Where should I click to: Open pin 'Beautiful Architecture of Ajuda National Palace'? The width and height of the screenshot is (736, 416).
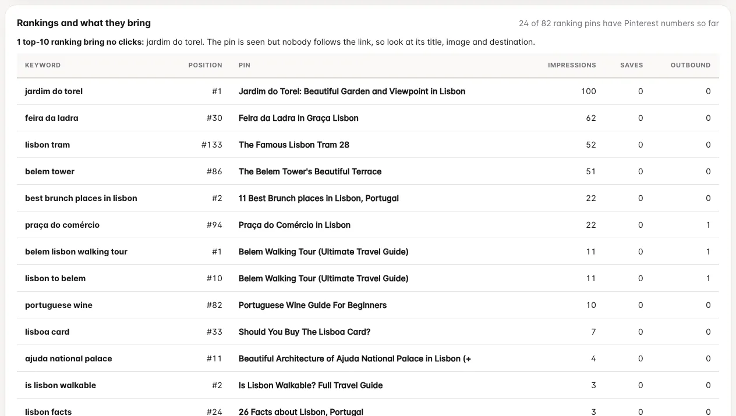click(x=355, y=358)
